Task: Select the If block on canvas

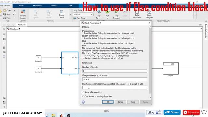Action: (x=70, y=63)
